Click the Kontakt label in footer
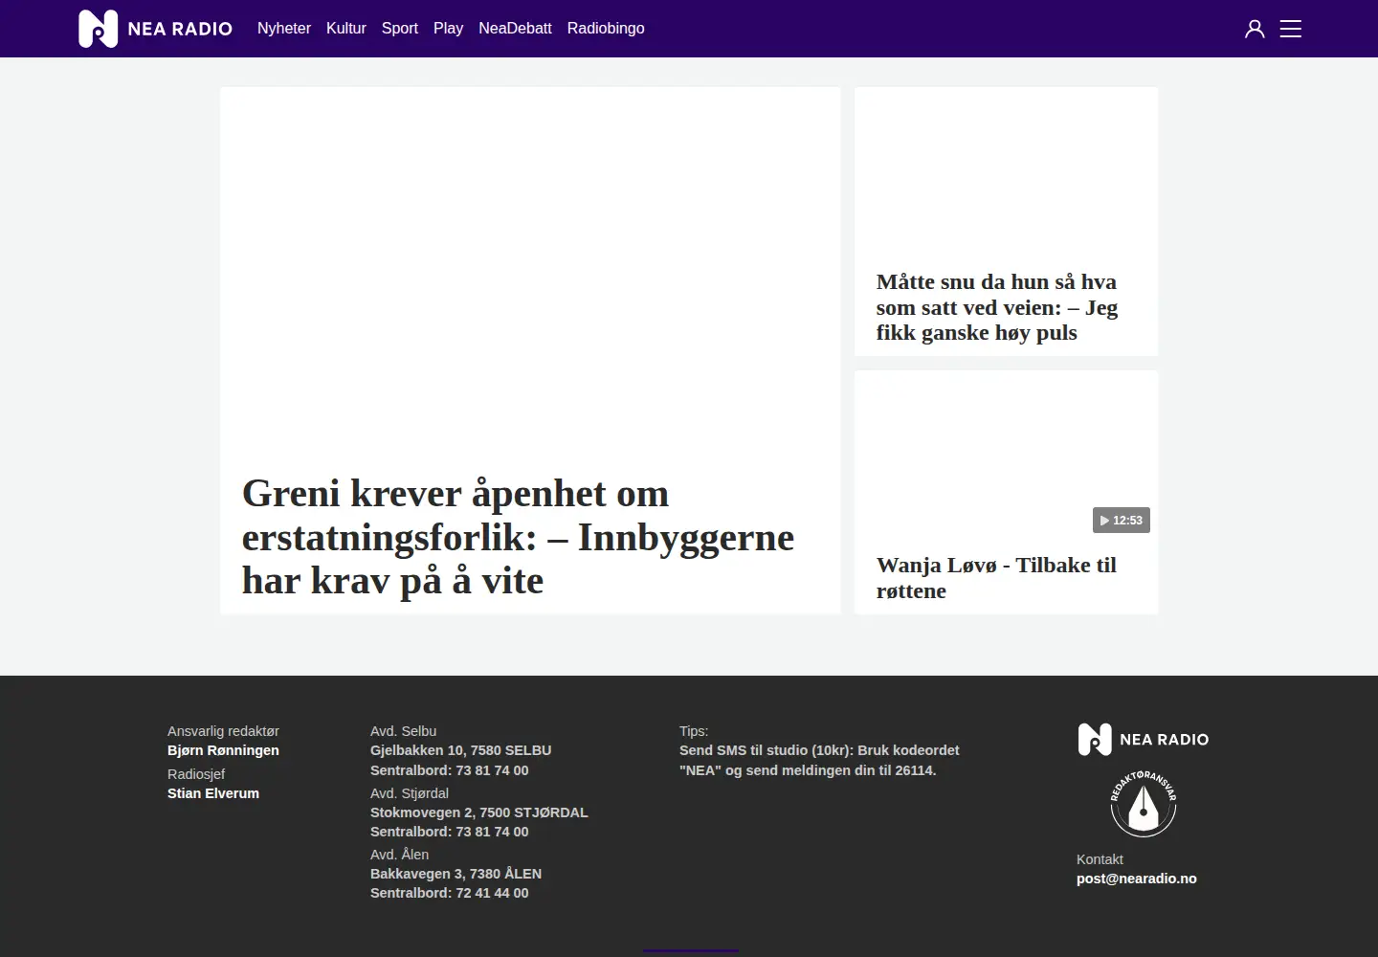 (x=1100, y=859)
